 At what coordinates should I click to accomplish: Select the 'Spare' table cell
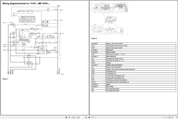141,84
